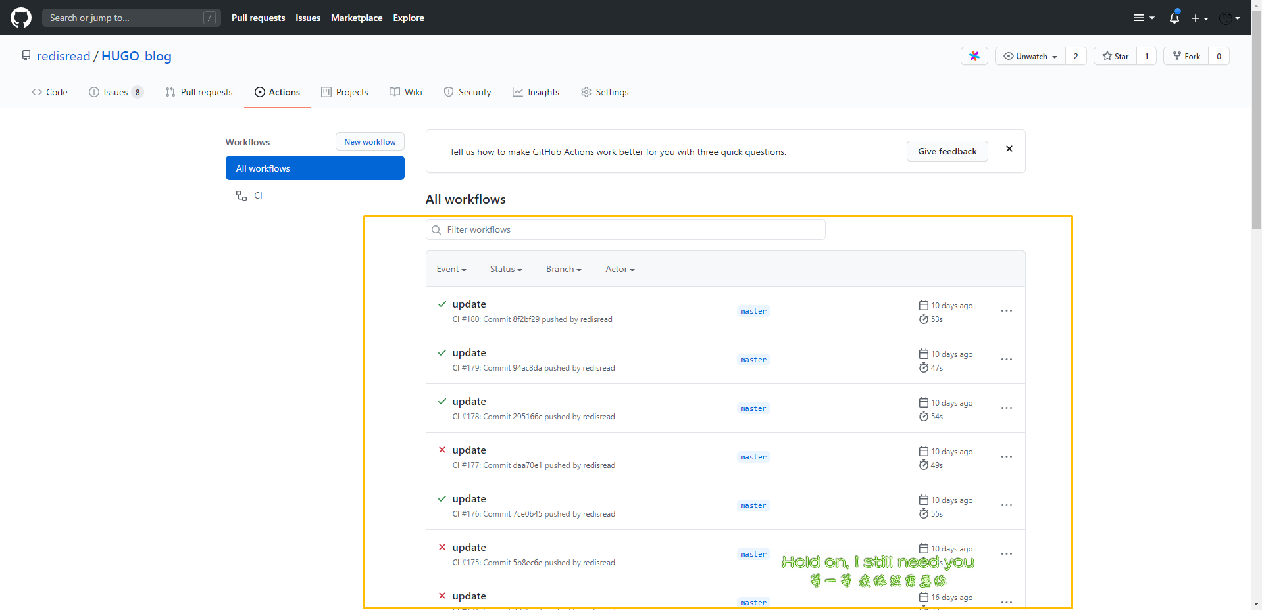Switch to the Code tab

point(49,92)
